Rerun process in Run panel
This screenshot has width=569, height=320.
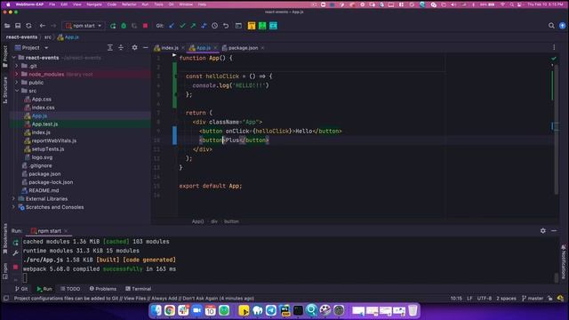16,243
